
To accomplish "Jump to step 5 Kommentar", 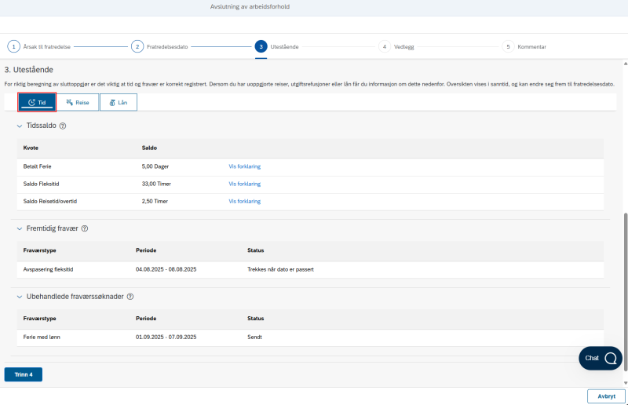I will pos(524,46).
